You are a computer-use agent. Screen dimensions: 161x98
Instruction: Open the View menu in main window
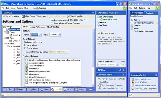13,8
